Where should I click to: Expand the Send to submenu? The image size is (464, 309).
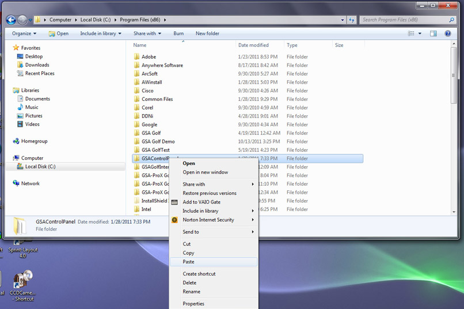tap(213, 232)
